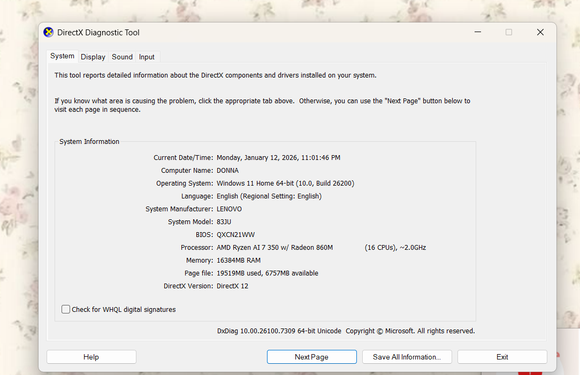
Task: Click memory value 16384MB RAM
Action: (239, 261)
